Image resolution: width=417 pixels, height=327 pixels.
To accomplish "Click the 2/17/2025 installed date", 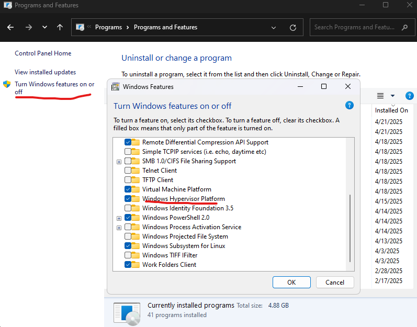I will [x=389, y=281].
